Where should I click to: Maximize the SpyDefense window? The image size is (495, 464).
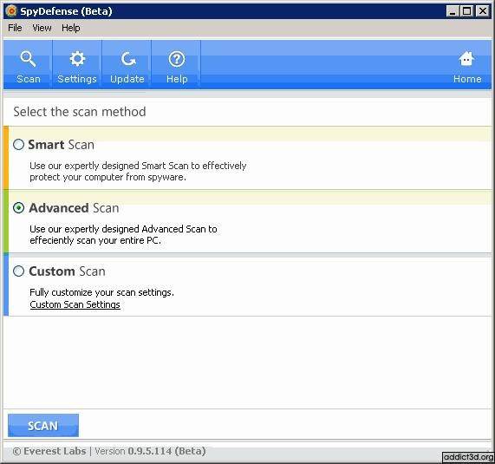pyautogui.click(x=466, y=11)
